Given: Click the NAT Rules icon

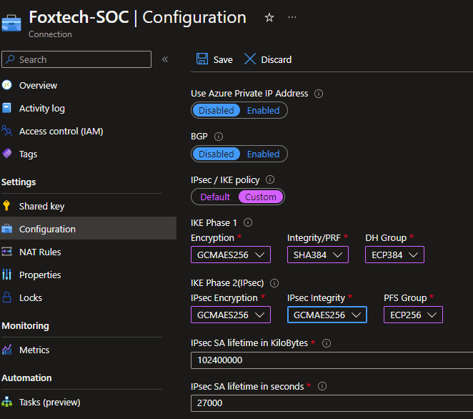Looking at the screenshot, I should pos(6,252).
